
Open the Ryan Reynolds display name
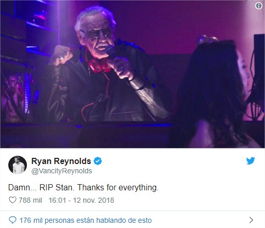click(x=61, y=161)
